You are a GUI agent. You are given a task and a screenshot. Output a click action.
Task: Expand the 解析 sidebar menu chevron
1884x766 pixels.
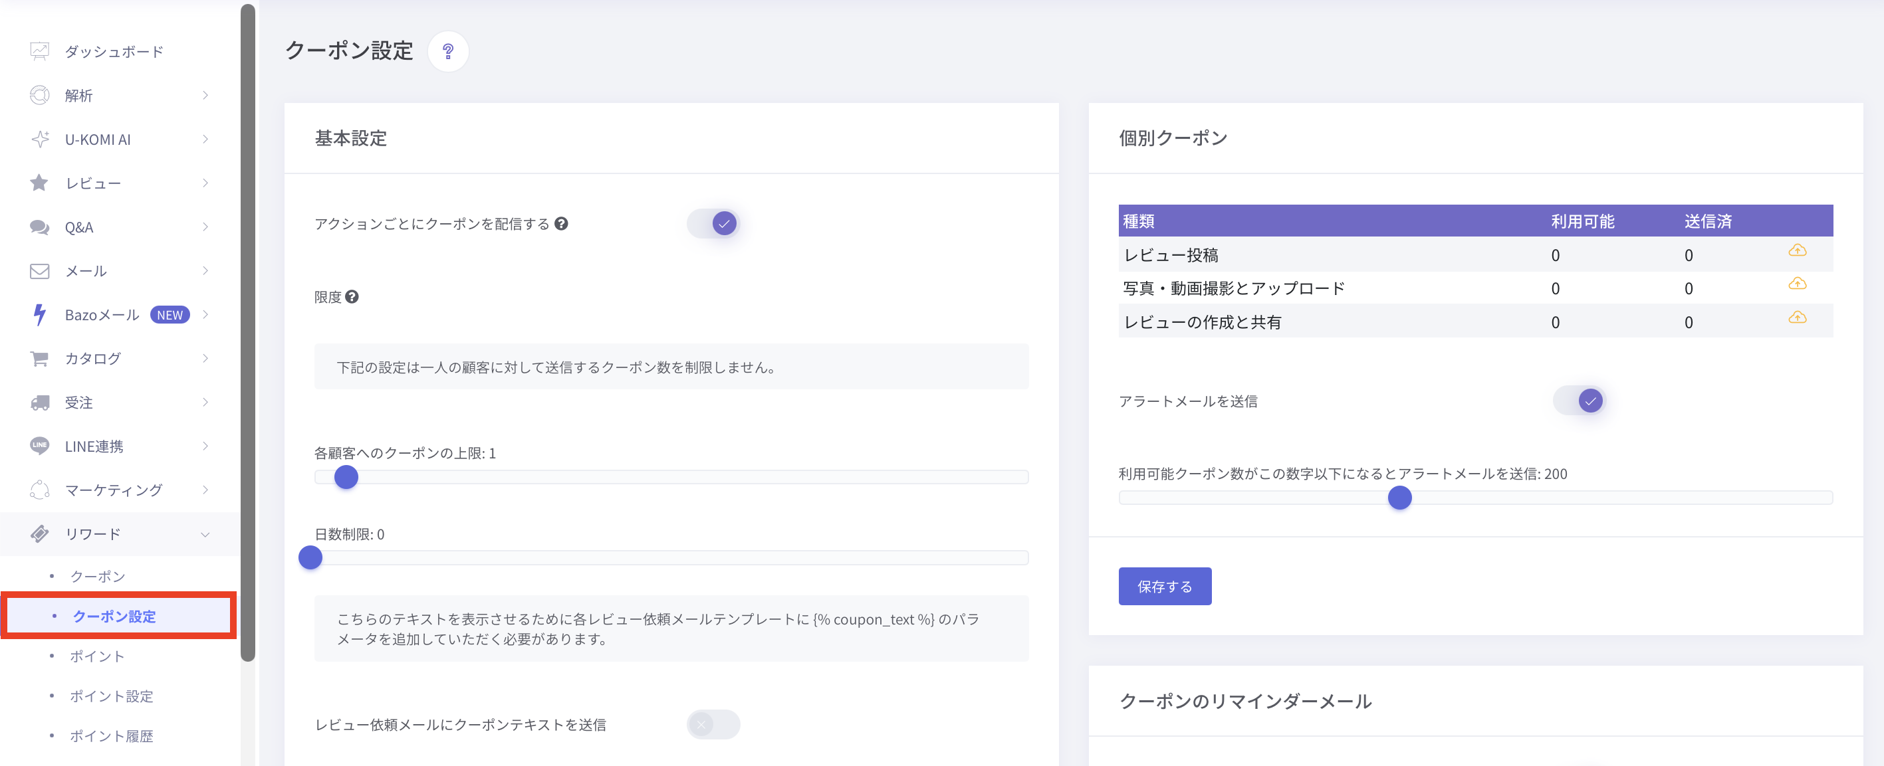[x=205, y=95]
